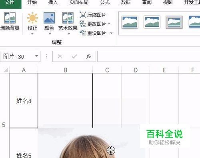This screenshot has width=200, height=158.
Task: Click the 艺术效果 icon
Action: click(68, 18)
